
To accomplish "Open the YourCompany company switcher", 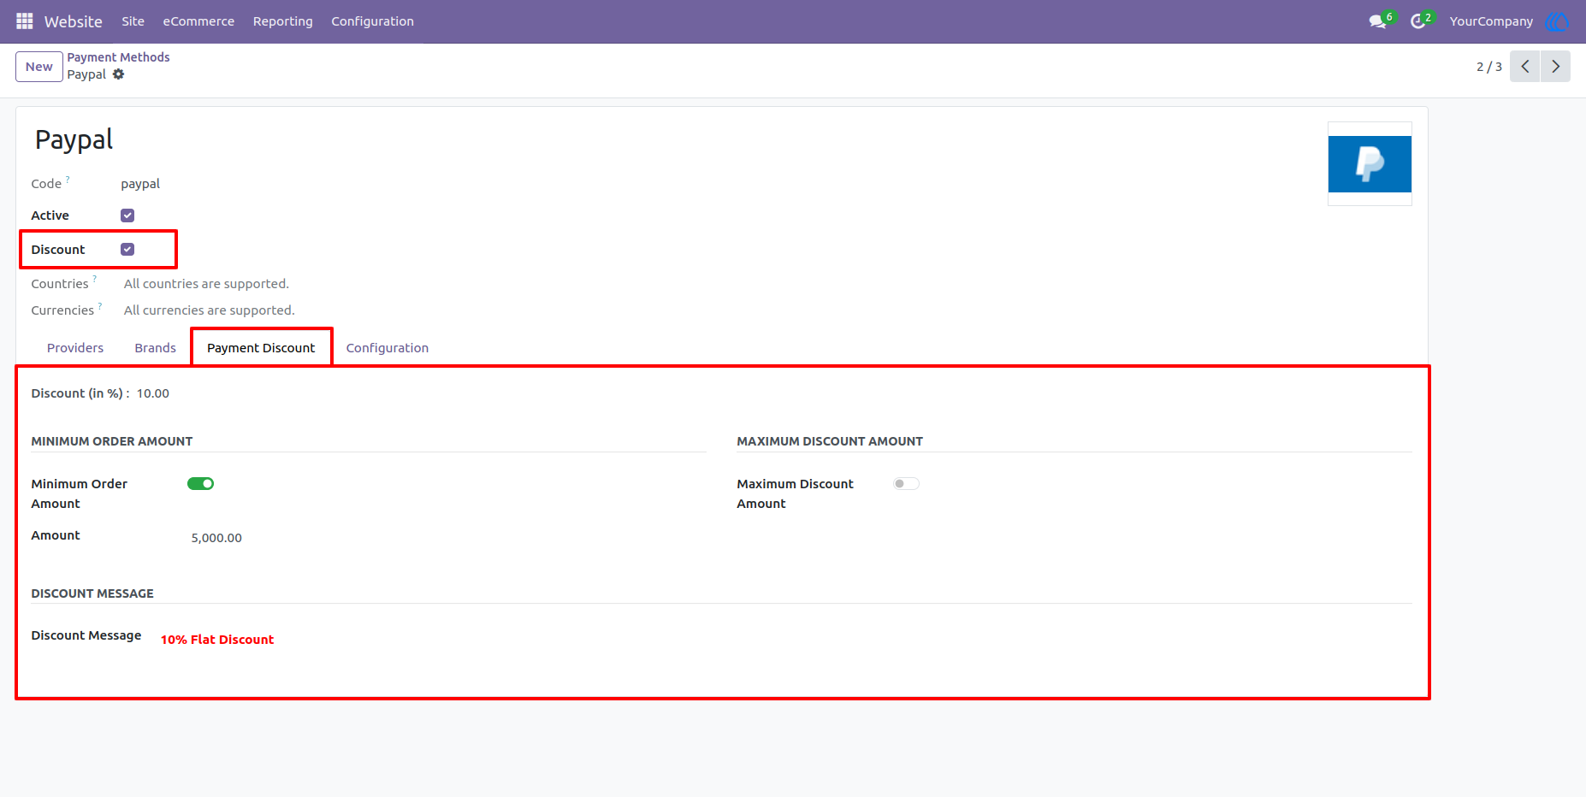I will pyautogui.click(x=1491, y=21).
